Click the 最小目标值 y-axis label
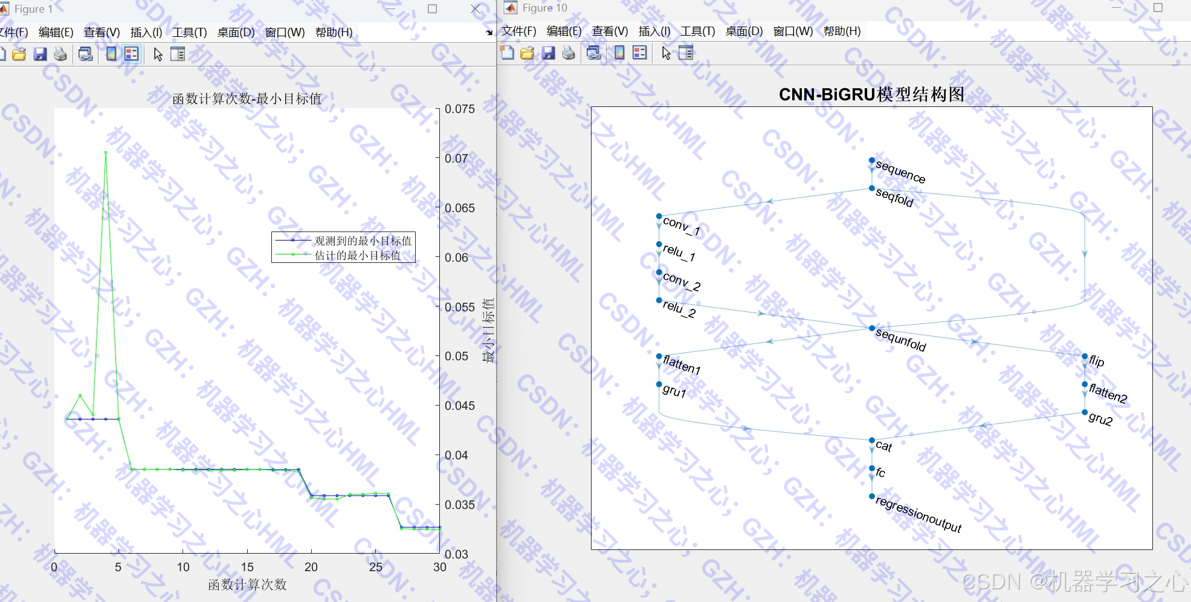This screenshot has height=602, width=1191. click(488, 331)
